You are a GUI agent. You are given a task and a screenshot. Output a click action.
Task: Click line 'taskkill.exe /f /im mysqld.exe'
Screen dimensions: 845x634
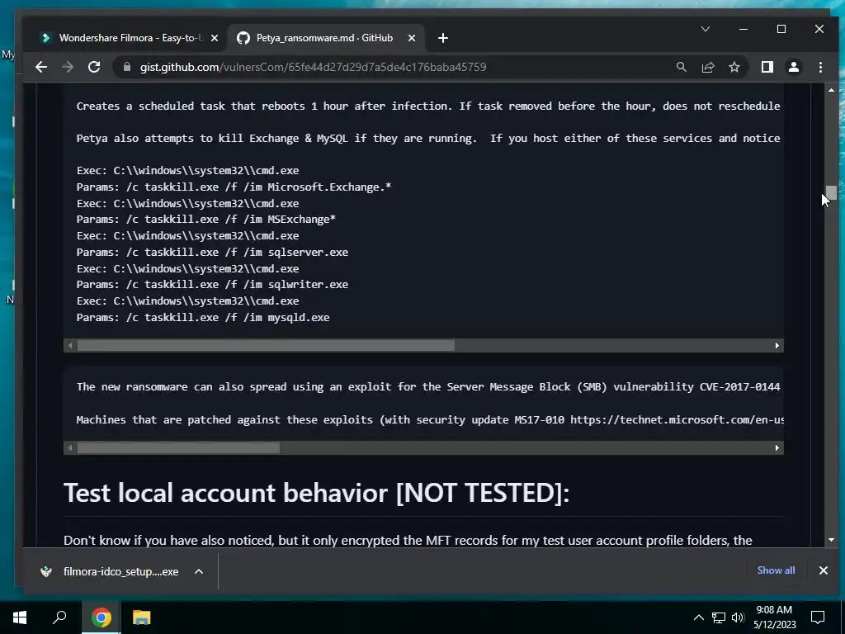pyautogui.click(x=203, y=318)
